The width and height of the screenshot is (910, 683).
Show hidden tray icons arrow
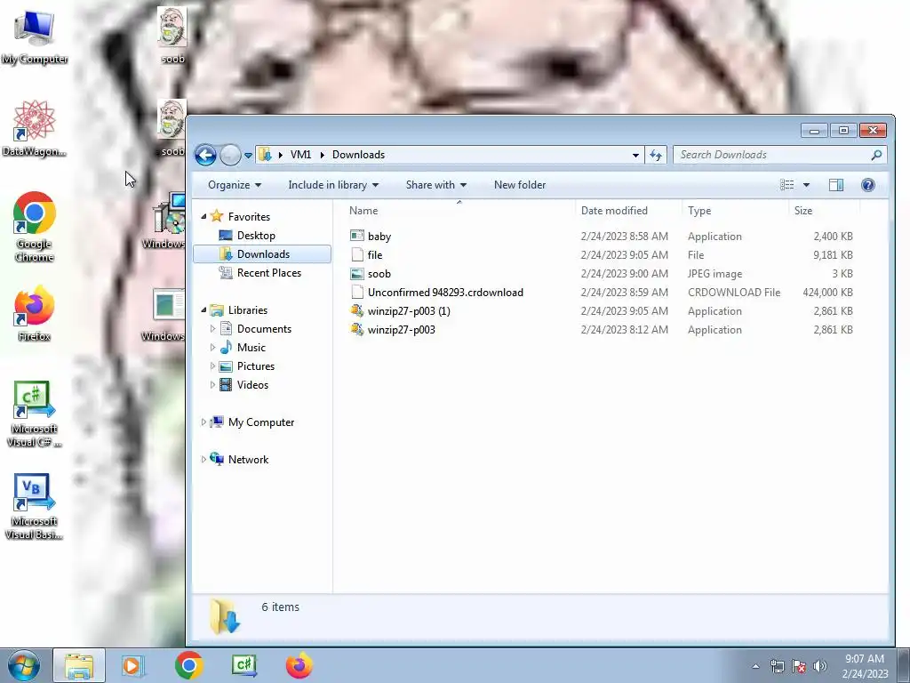click(755, 666)
